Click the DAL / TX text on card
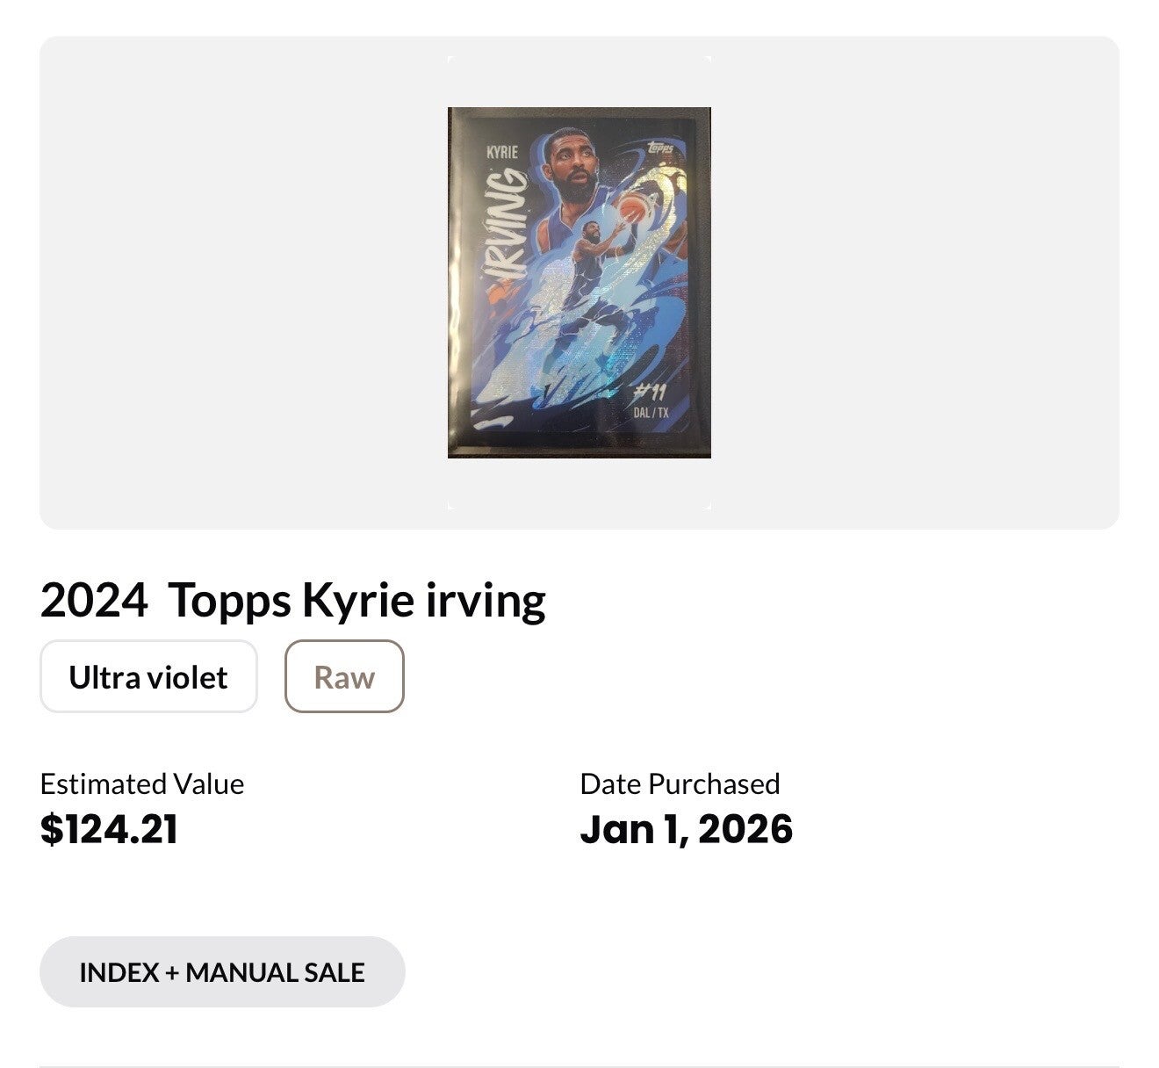 point(651,412)
